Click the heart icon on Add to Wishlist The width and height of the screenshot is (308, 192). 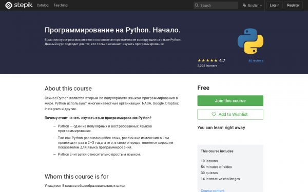[x=214, y=114]
